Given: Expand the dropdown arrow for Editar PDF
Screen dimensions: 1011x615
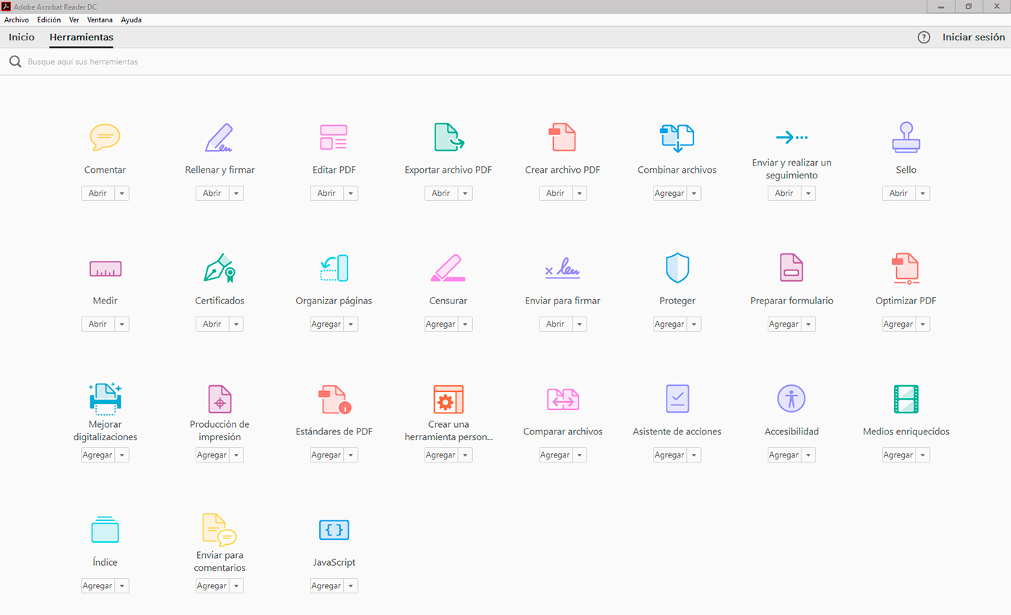Looking at the screenshot, I should pyautogui.click(x=350, y=193).
